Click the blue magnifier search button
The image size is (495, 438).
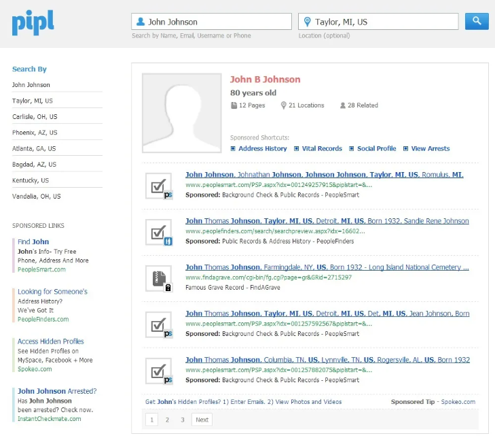pyautogui.click(x=477, y=21)
